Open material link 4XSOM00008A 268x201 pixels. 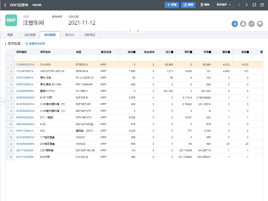[x=25, y=144]
